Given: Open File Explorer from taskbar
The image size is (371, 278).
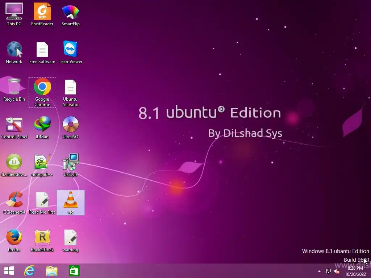Looking at the screenshot, I should pos(51,271).
